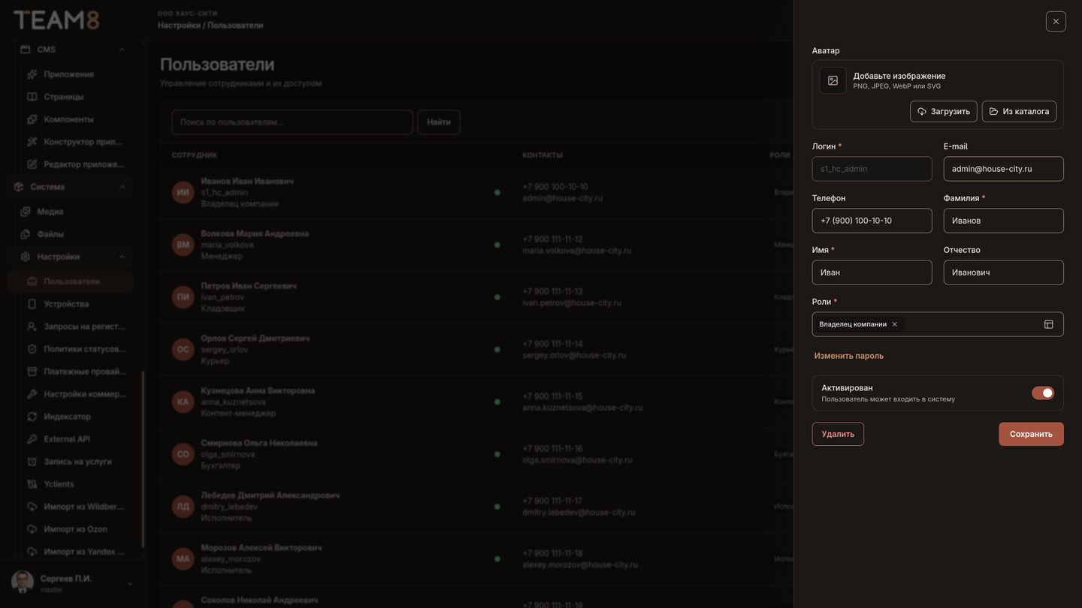The height and width of the screenshot is (608, 1082).
Task: Click the Yclients sidebar icon
Action: pyautogui.click(x=32, y=484)
